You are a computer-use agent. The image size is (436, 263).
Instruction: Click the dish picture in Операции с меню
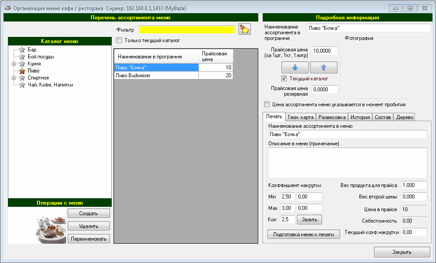[x=51, y=226]
